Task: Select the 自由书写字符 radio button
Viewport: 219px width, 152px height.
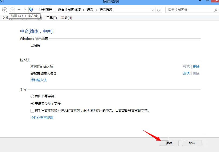Action: tap(32, 96)
